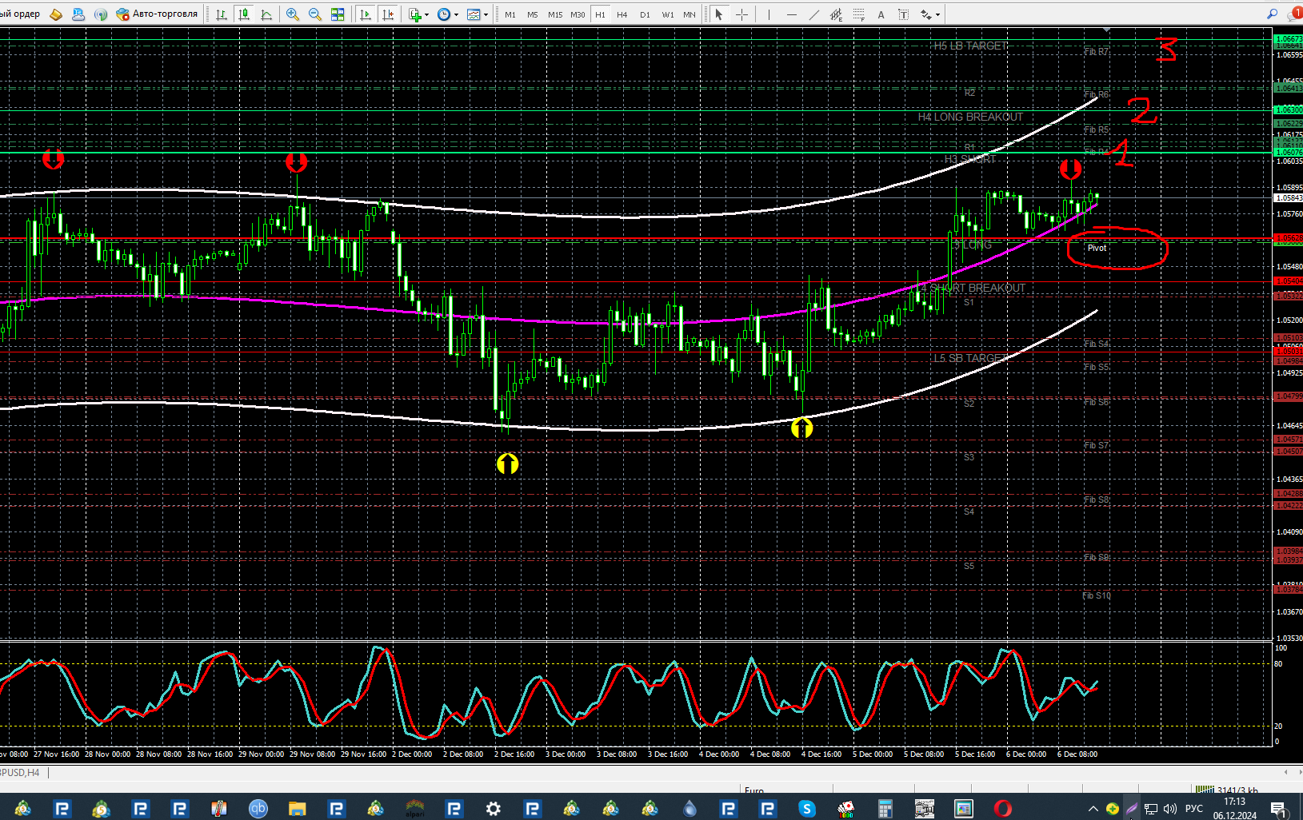Activate the crosshair tool
The width and height of the screenshot is (1303, 820).
(x=741, y=14)
